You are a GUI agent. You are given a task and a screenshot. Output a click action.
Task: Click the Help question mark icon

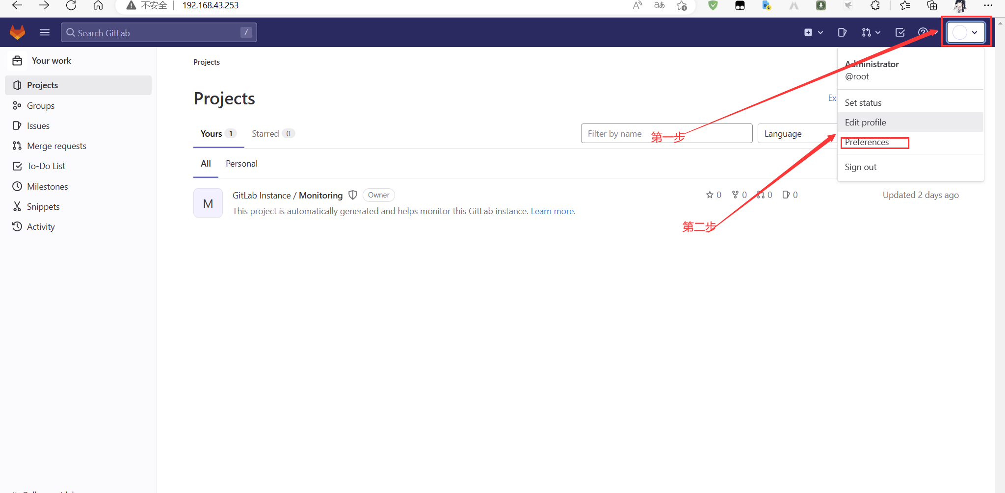pyautogui.click(x=923, y=32)
